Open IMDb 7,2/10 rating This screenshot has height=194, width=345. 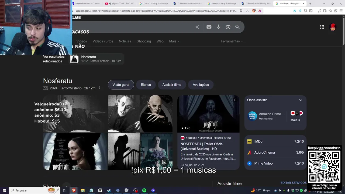click(275, 141)
